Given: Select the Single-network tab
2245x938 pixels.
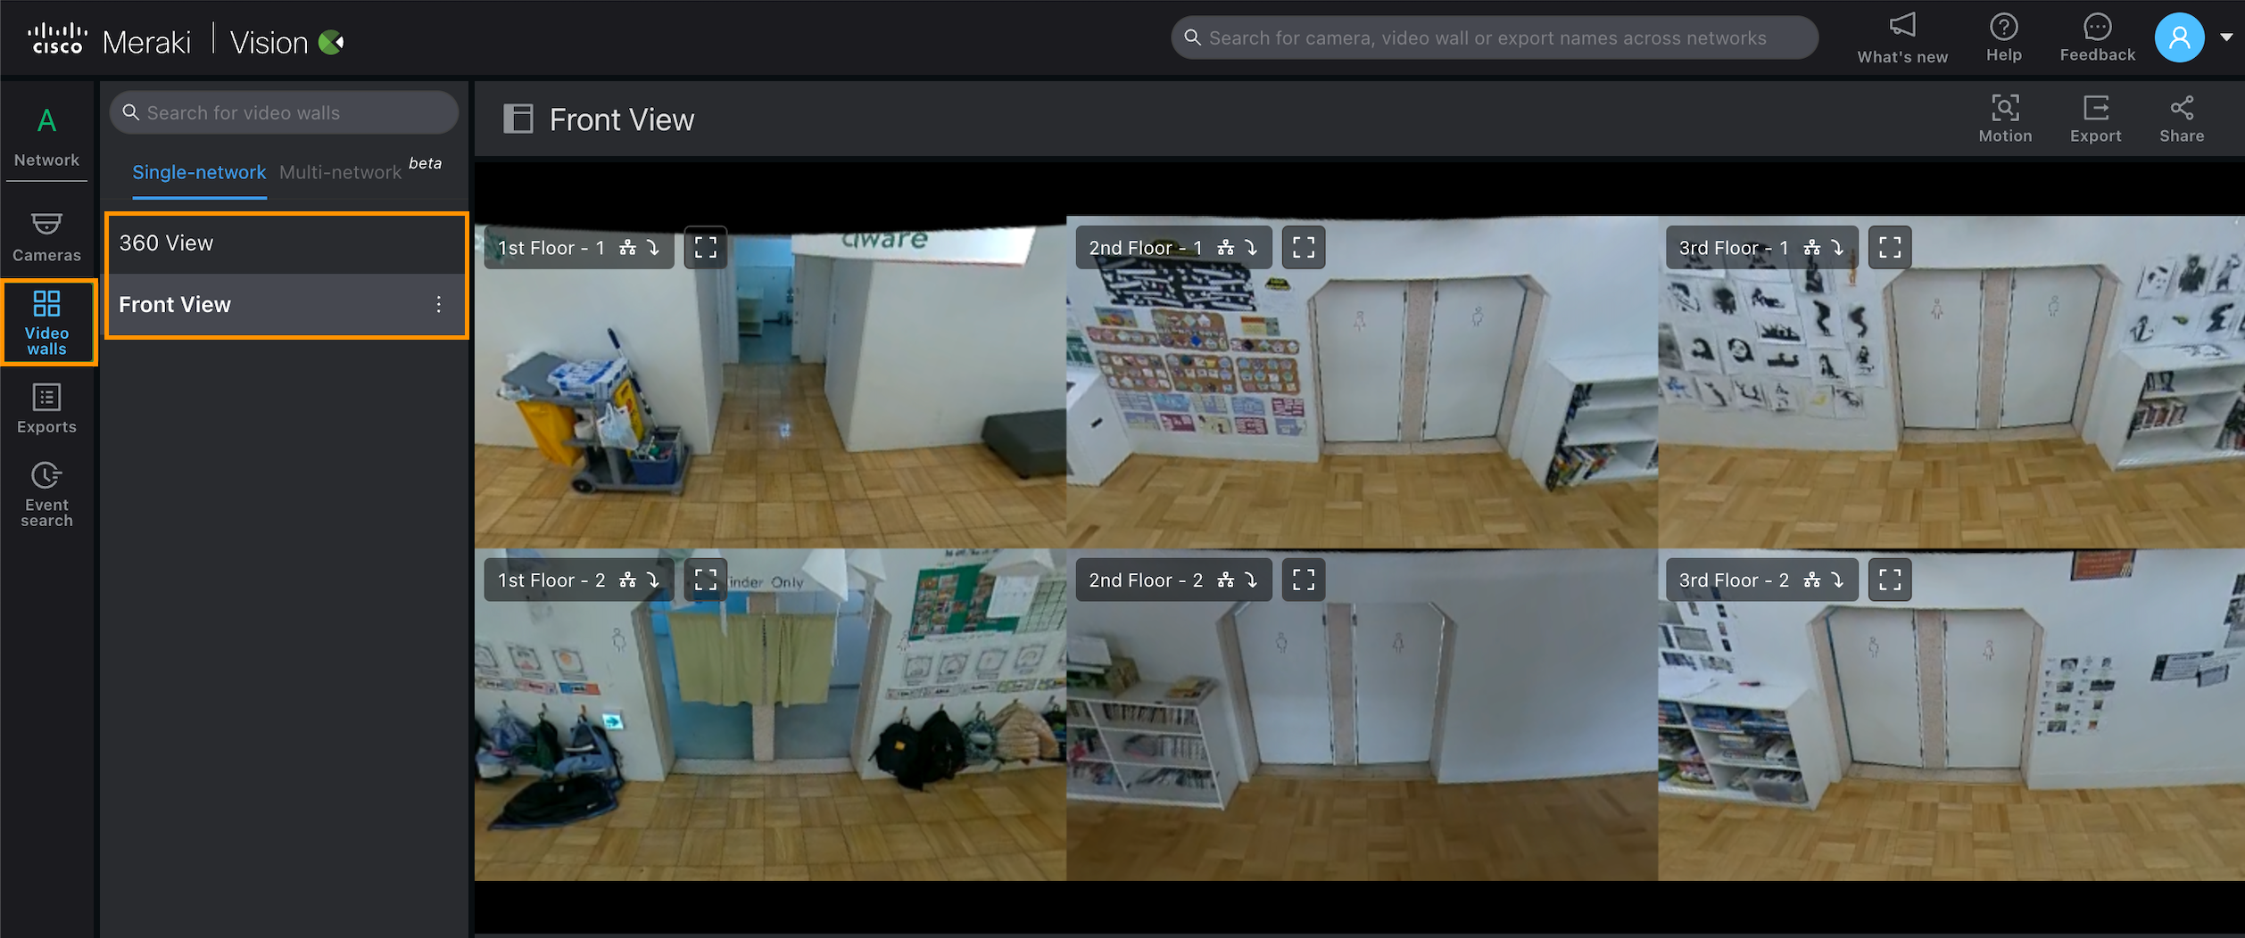Looking at the screenshot, I should click(199, 172).
